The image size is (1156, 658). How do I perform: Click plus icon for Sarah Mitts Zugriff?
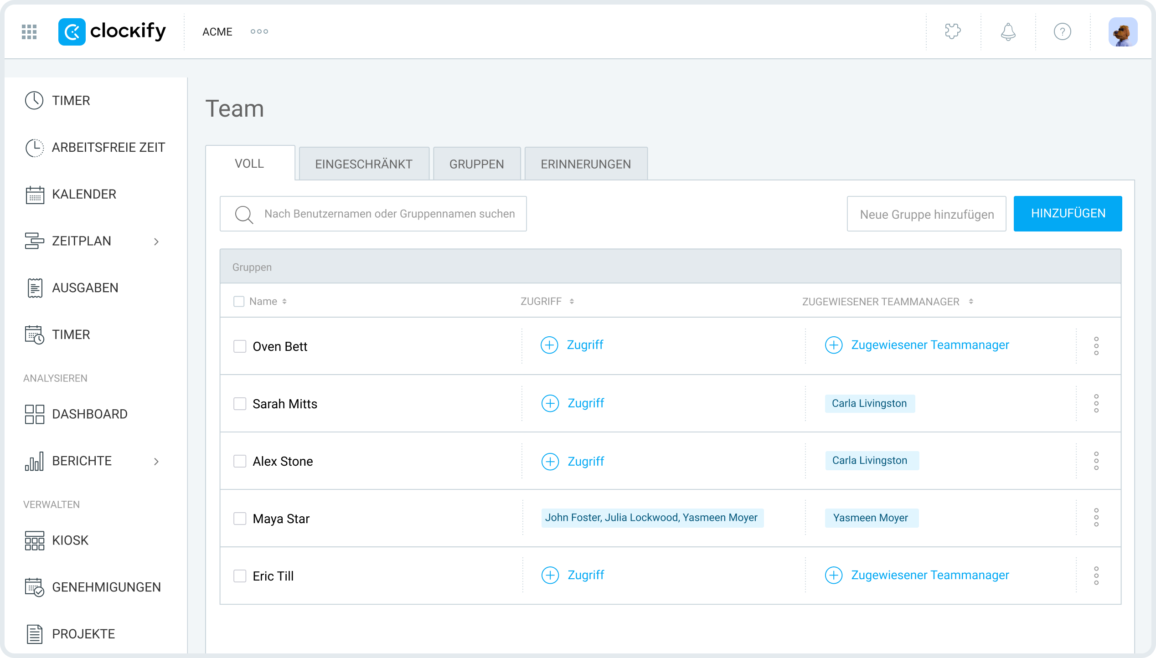tap(550, 403)
